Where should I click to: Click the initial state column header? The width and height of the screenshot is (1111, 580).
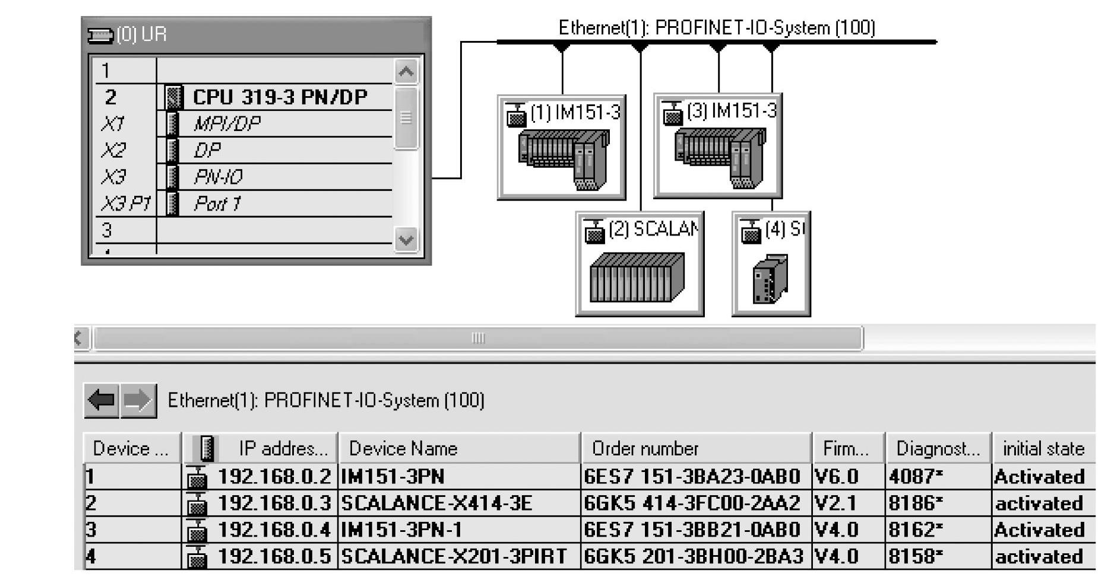(1044, 448)
